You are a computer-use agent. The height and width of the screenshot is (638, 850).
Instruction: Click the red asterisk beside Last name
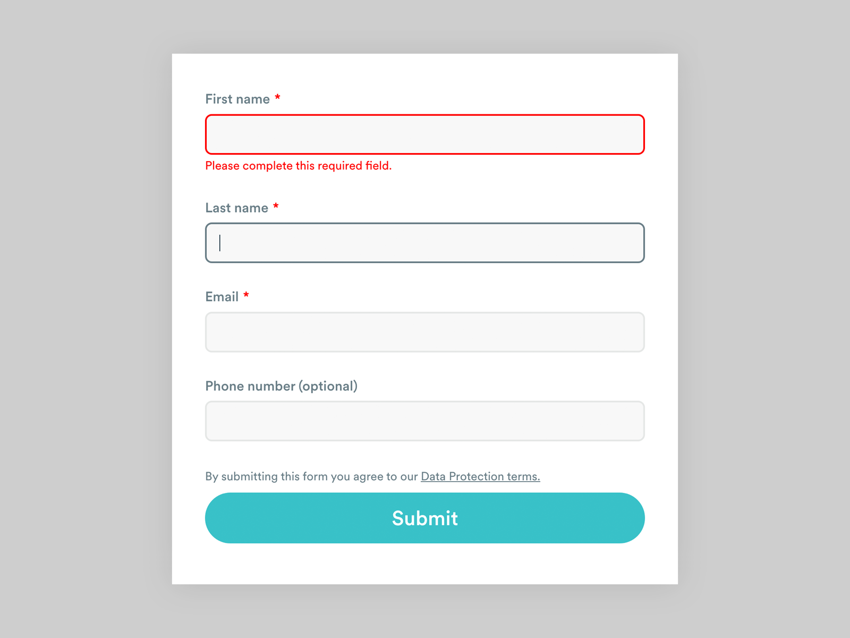pos(276,206)
